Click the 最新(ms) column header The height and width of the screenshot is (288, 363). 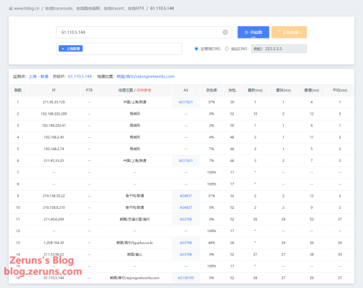(255, 90)
